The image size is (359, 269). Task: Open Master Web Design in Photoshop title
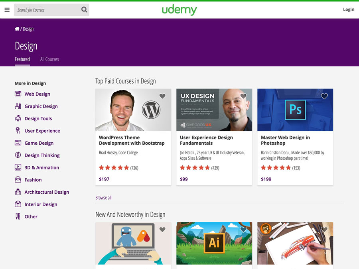285,140
